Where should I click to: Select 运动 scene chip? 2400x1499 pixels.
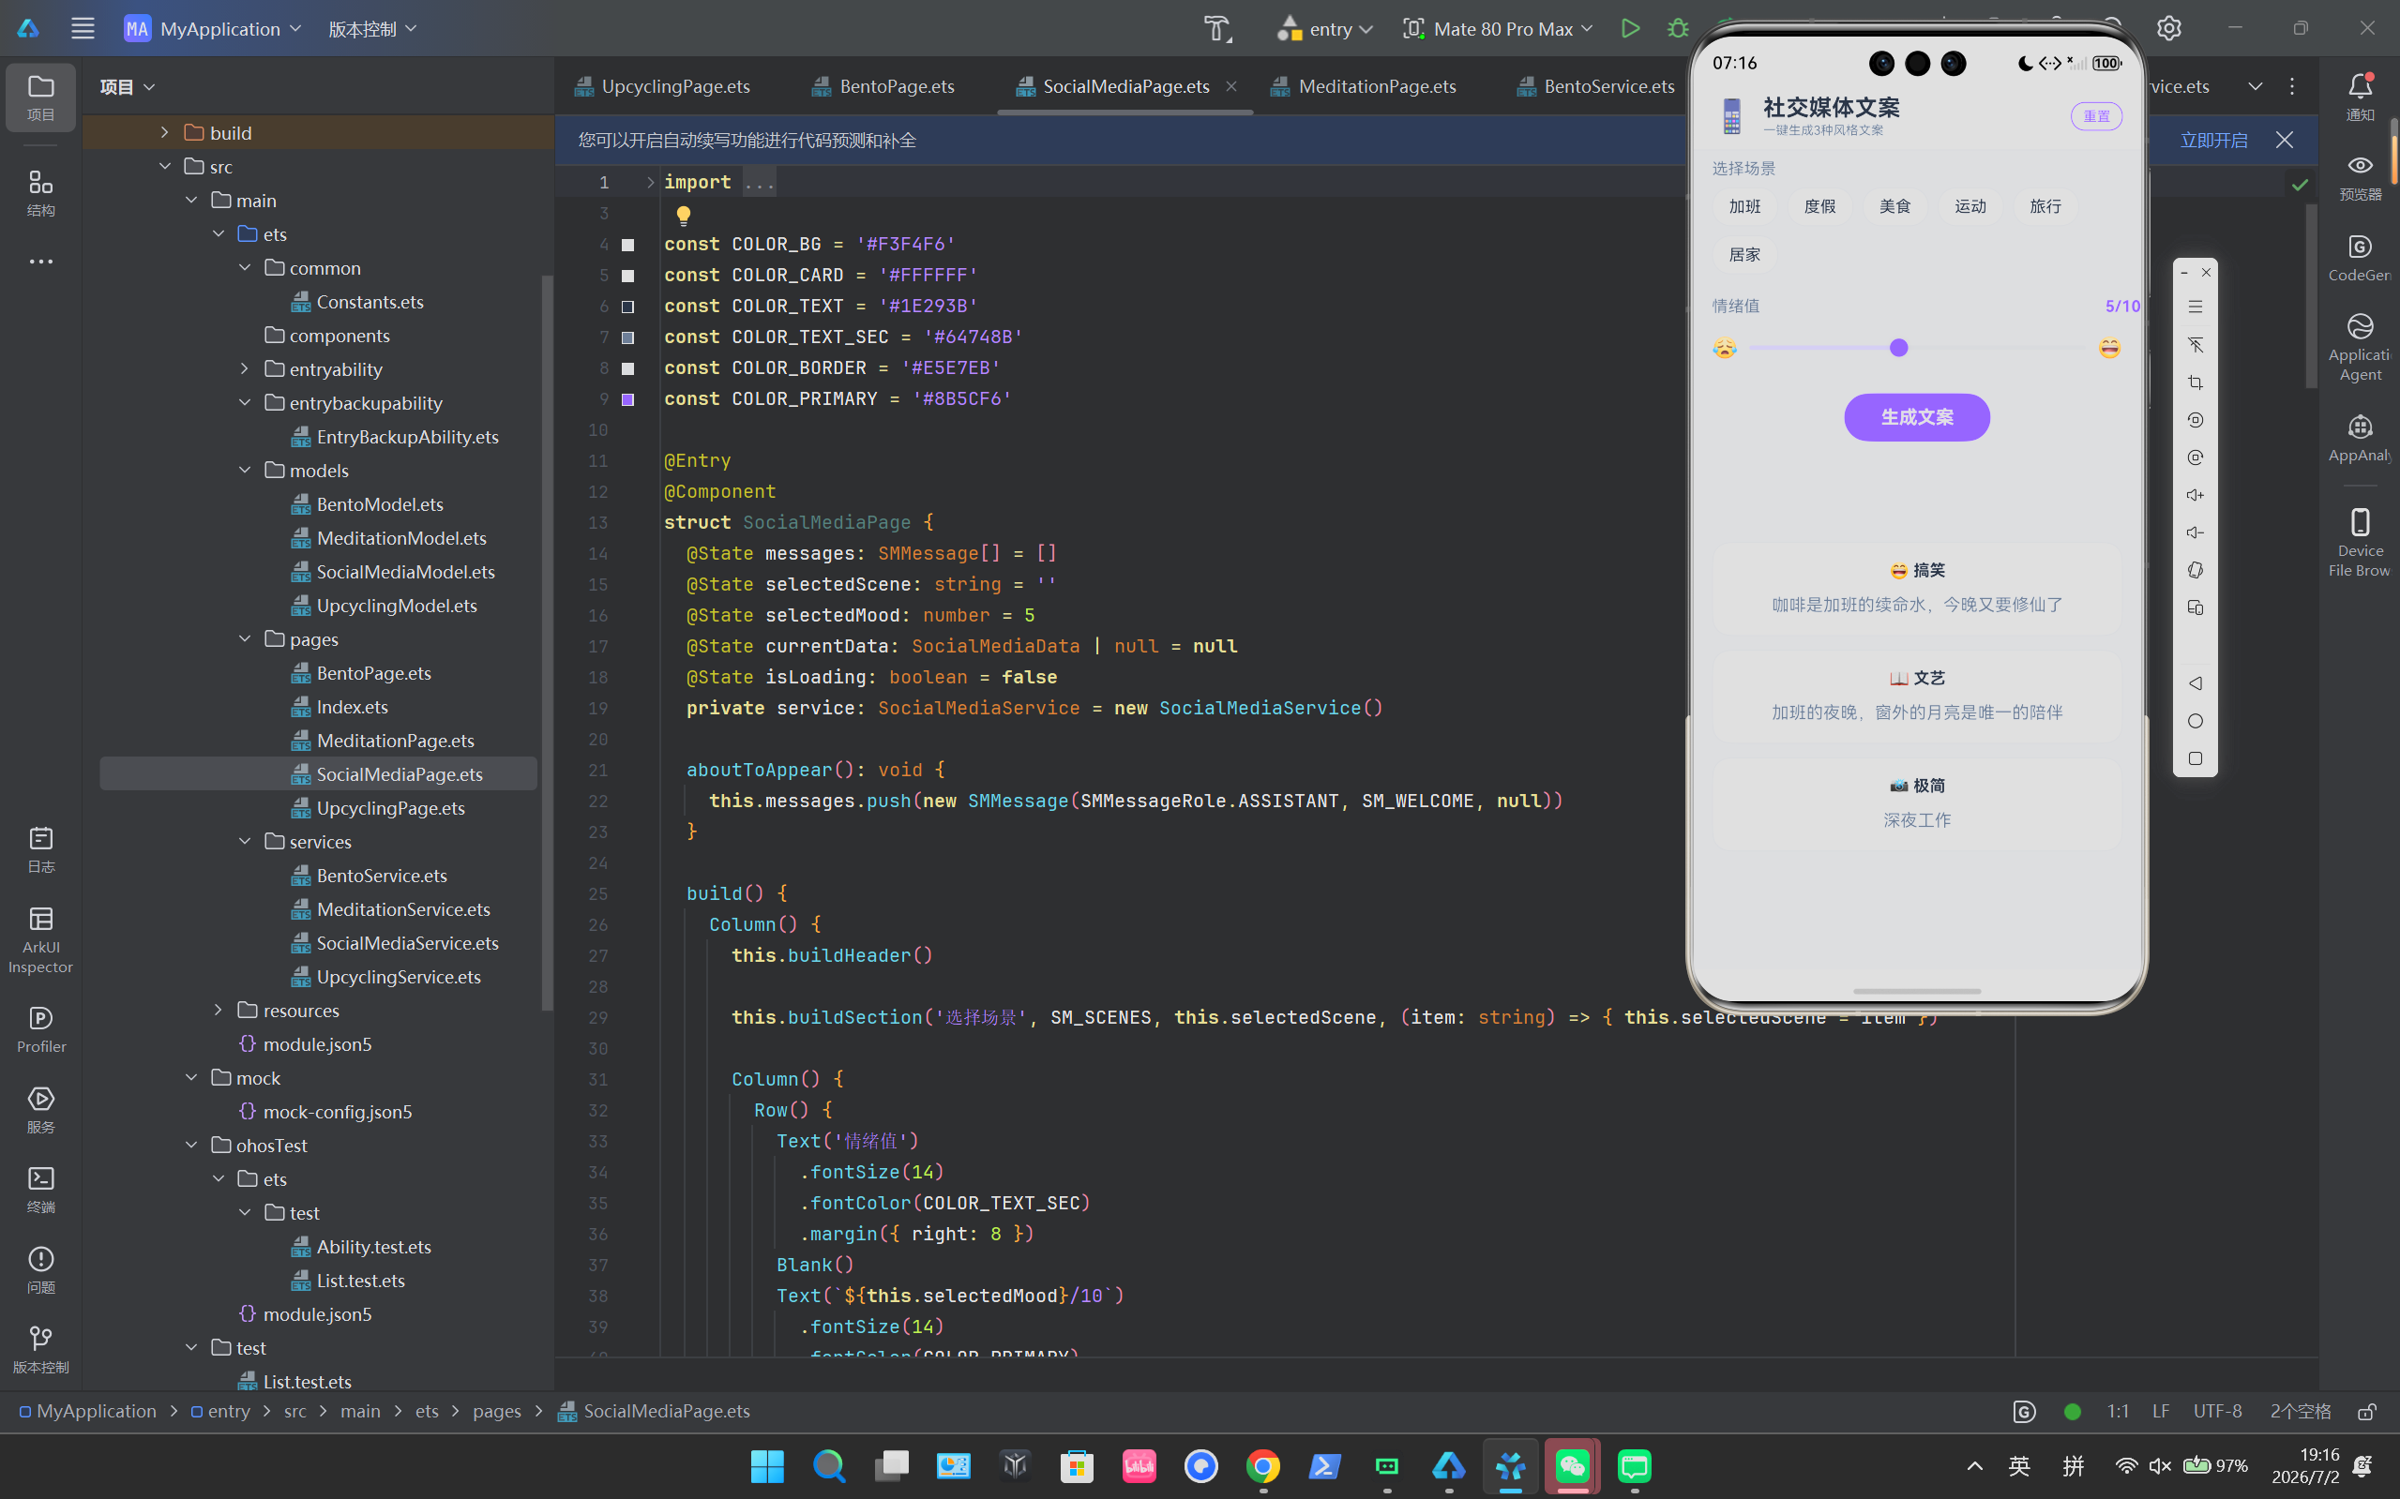pos(1970,206)
